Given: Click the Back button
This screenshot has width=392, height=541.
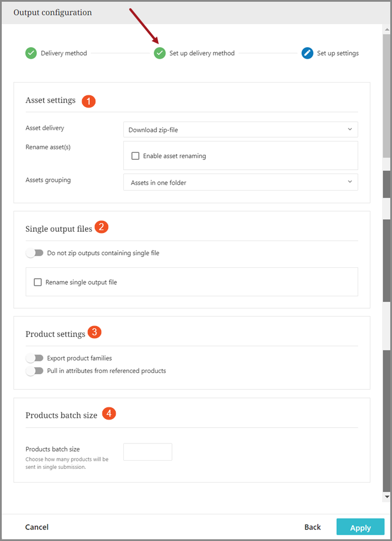Looking at the screenshot, I should pyautogui.click(x=312, y=527).
